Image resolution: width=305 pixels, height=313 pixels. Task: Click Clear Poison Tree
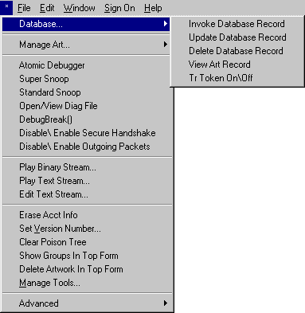[53, 242]
